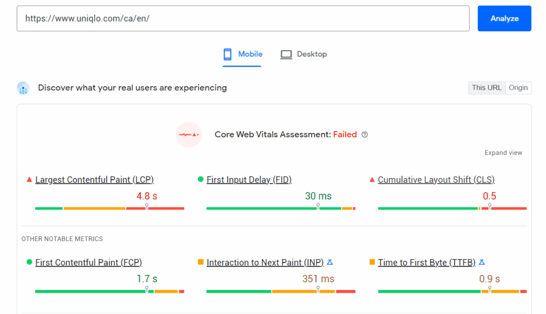This screenshot has width=546, height=314.
Task: Switch to the Desktop tab
Action: pyautogui.click(x=303, y=55)
